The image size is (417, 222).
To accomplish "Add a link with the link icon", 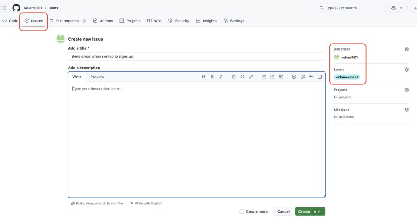I will click(251, 77).
